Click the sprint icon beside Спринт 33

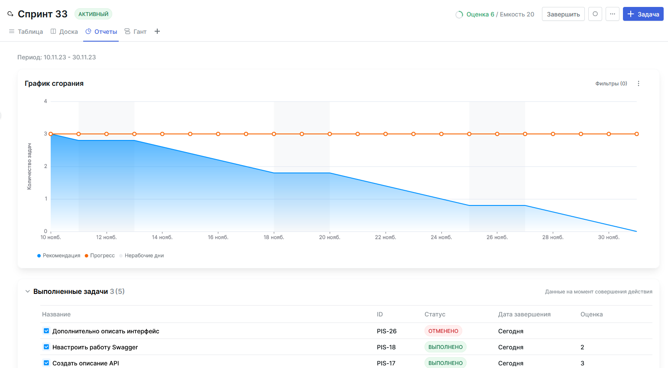[x=10, y=14]
